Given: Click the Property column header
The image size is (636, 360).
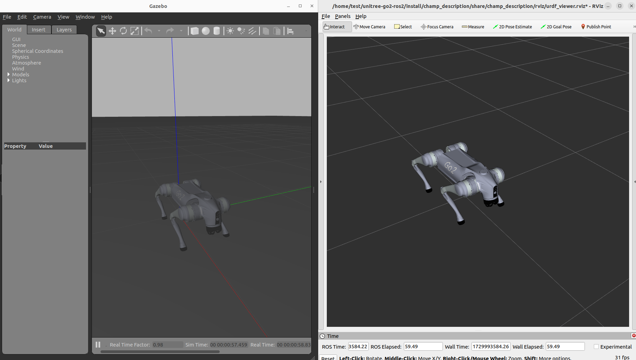Looking at the screenshot, I should 15,146.
